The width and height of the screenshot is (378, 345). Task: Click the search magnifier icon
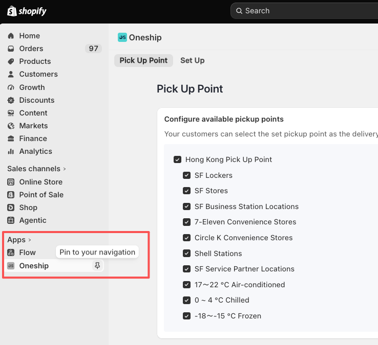239,11
